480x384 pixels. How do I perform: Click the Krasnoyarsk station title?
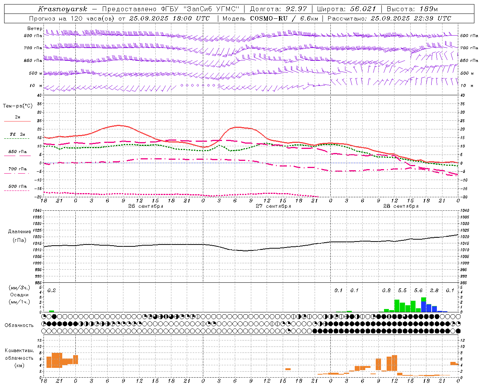tap(63, 9)
